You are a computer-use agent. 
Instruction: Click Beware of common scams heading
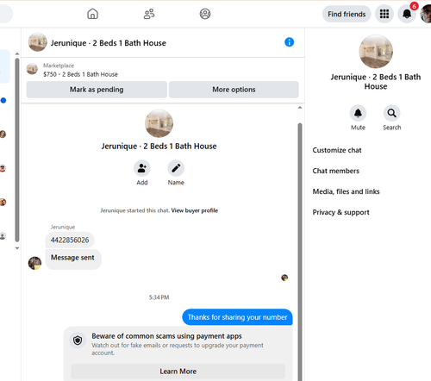click(166, 336)
